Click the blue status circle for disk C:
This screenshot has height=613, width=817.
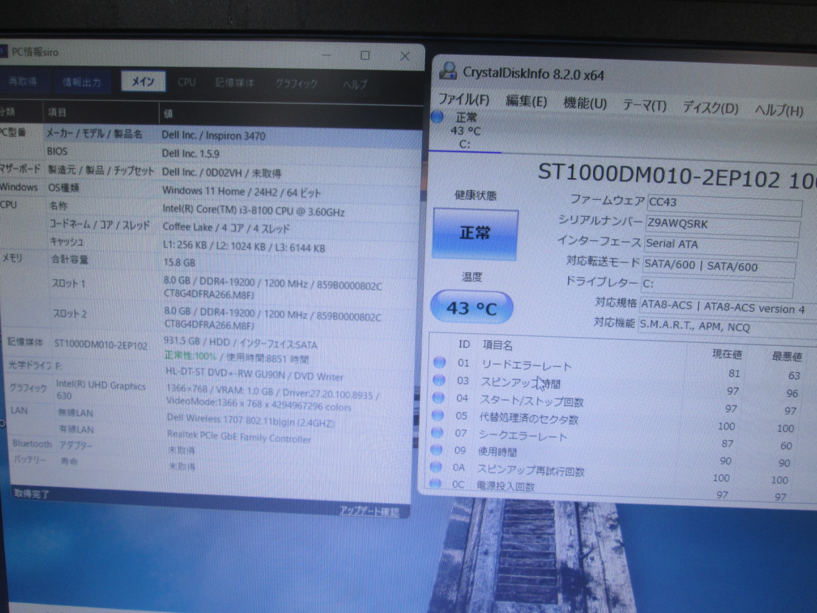point(437,116)
